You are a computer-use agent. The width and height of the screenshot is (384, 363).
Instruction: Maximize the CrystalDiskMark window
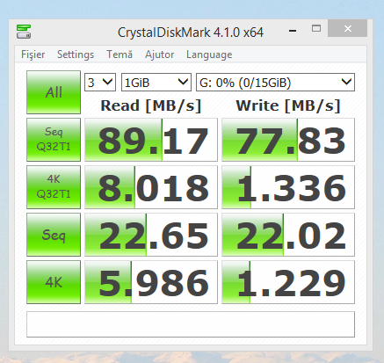[x=316, y=28]
